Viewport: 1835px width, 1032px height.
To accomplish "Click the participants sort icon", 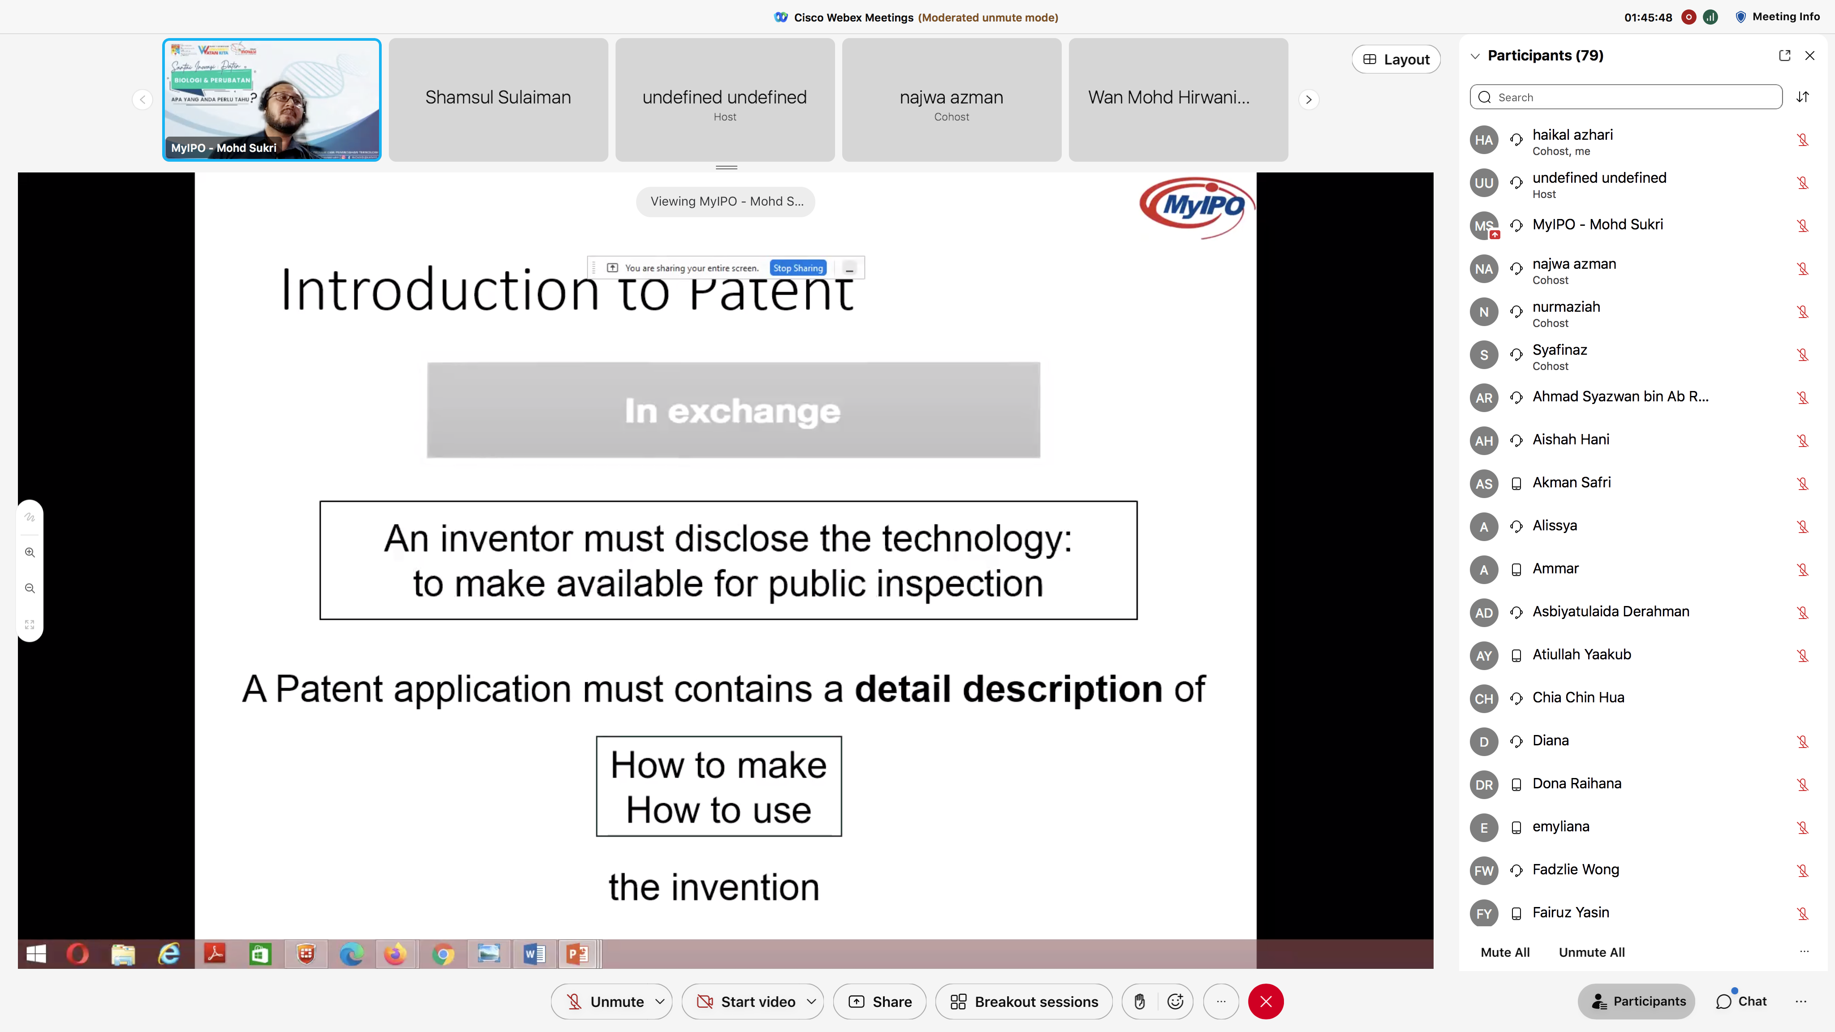I will [1803, 97].
